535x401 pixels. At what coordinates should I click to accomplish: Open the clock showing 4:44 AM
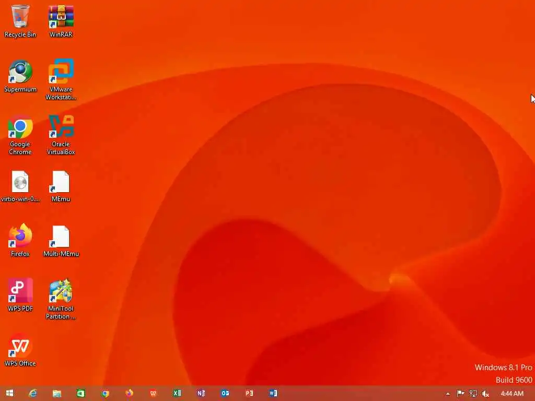[x=512, y=394]
